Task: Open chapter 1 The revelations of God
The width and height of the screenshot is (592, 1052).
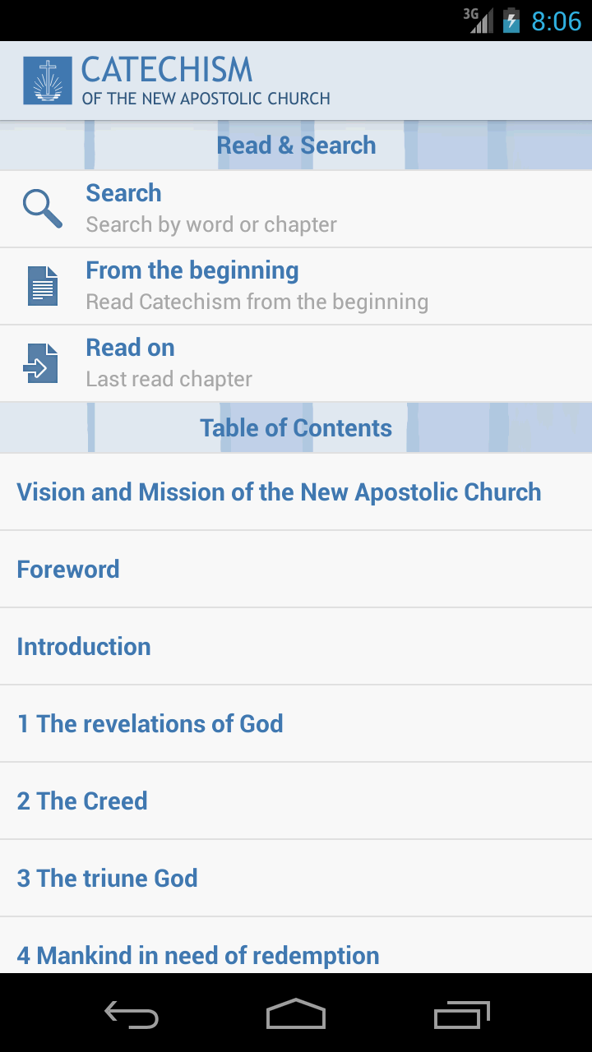Action: pos(296,724)
